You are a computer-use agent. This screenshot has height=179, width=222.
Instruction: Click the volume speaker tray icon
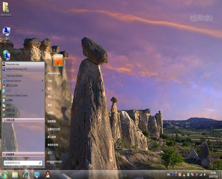[205, 175]
